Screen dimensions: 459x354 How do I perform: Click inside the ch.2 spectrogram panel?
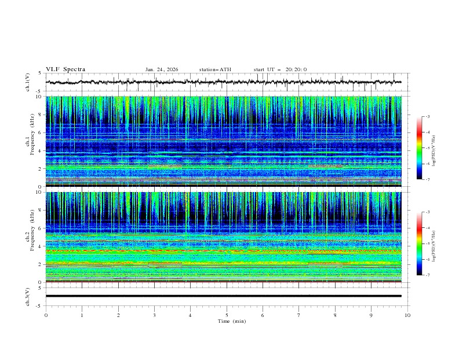223,237
